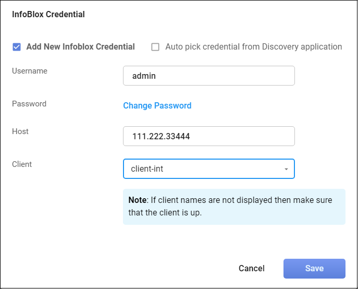This screenshot has width=358, height=289.
Task: Click the bold Note word
Action: (138, 200)
